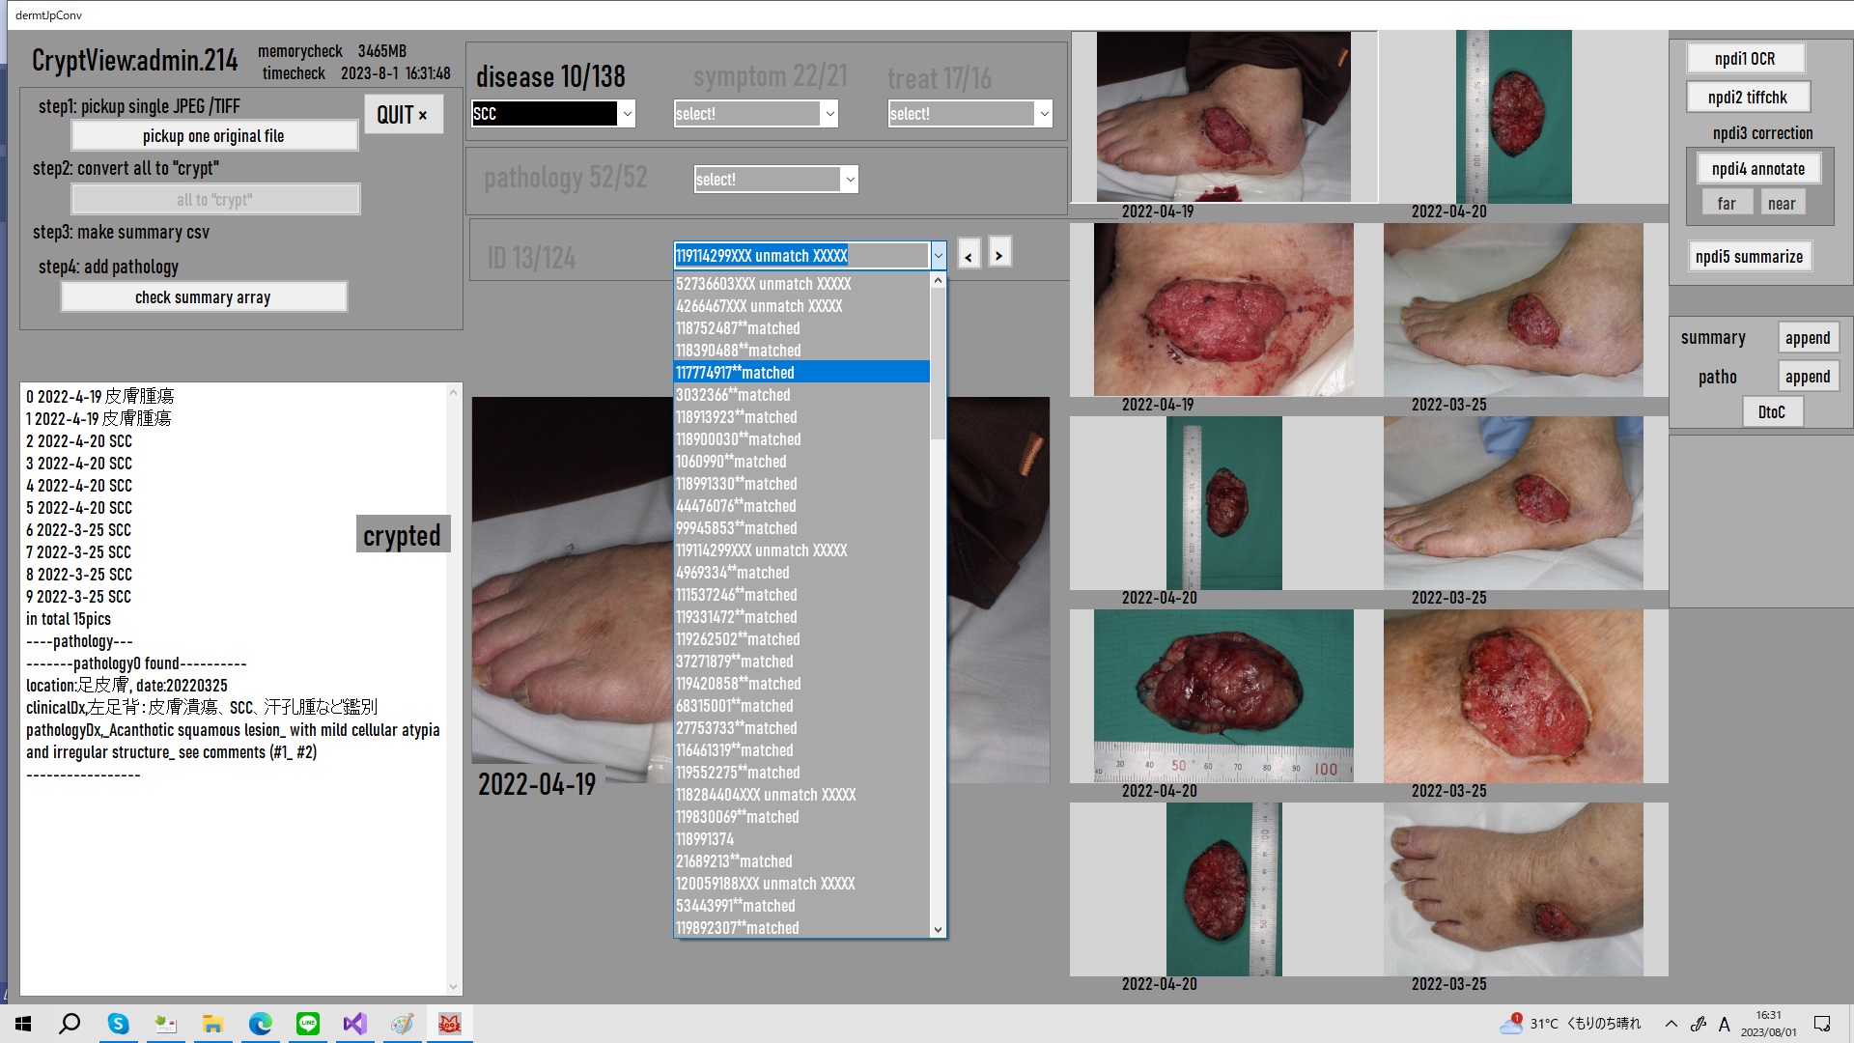Choose 119830069**matched list entry
Image resolution: width=1854 pixels, height=1043 pixels.
click(738, 817)
